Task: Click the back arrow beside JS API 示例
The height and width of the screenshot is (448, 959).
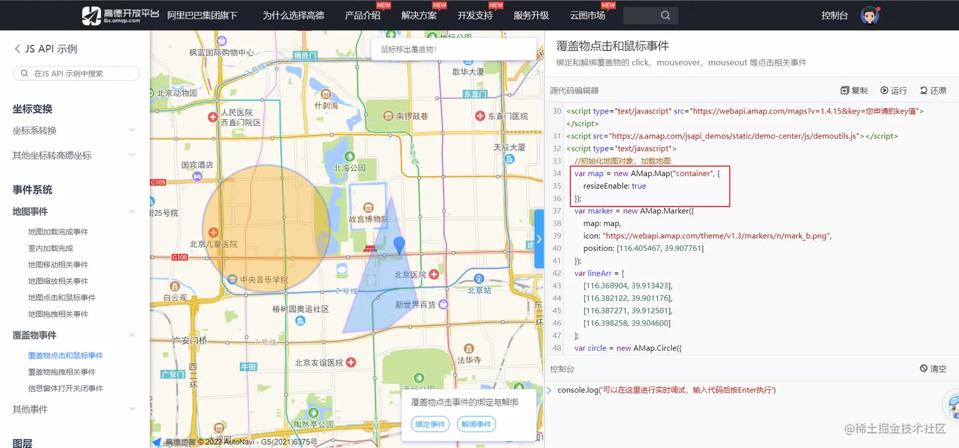Action: (x=17, y=49)
